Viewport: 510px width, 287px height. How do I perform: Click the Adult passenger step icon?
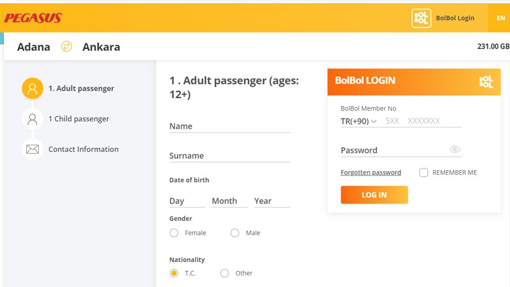coord(33,89)
